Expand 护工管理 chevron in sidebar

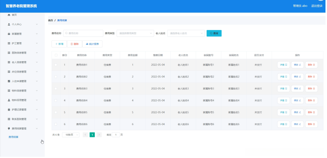click(x=37, y=43)
